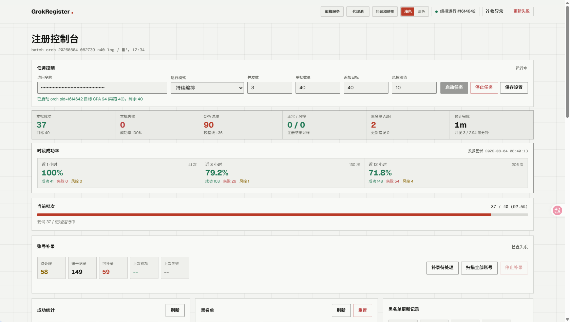
Task: Click the 待处理 count 58
Action: [44, 272]
